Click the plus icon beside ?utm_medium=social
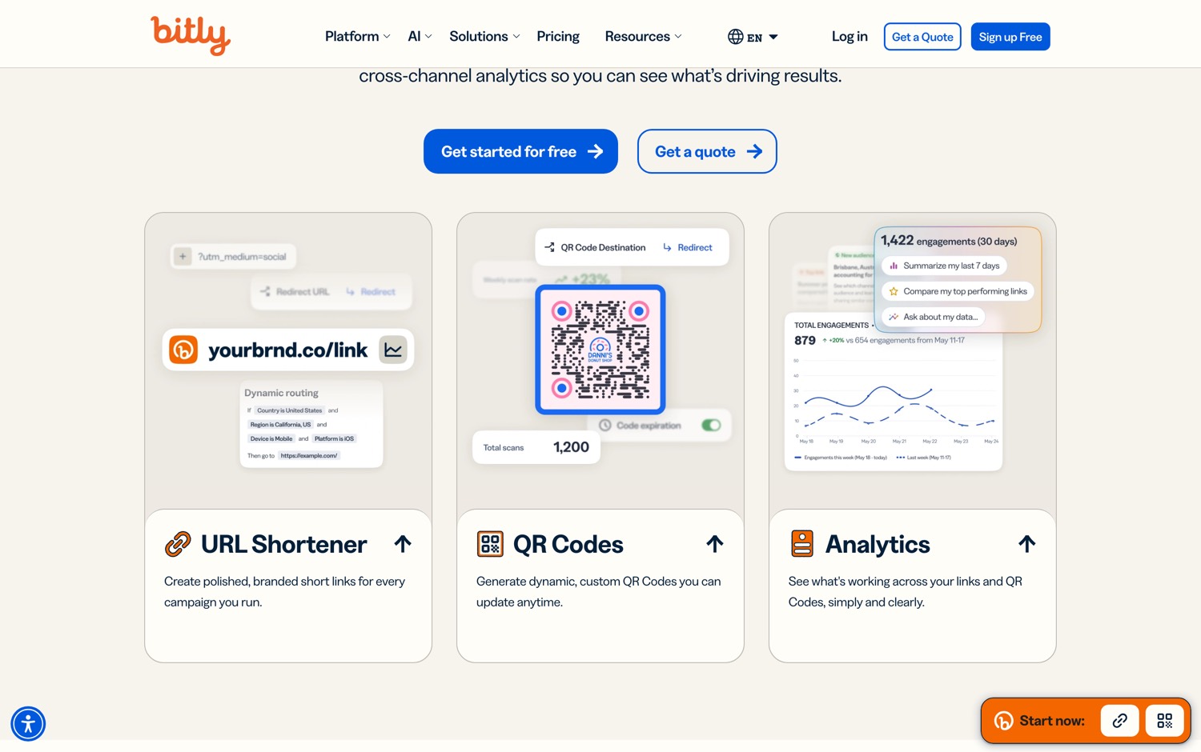Image resolution: width=1201 pixels, height=752 pixels. [x=183, y=257]
